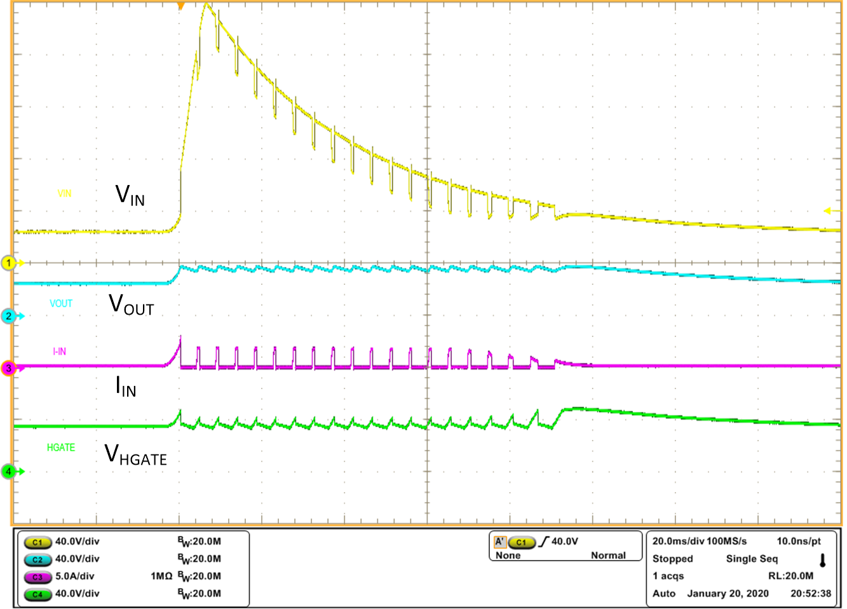Select the yellow C1 channel badge
This screenshot has height=609, width=847.
(x=38, y=543)
